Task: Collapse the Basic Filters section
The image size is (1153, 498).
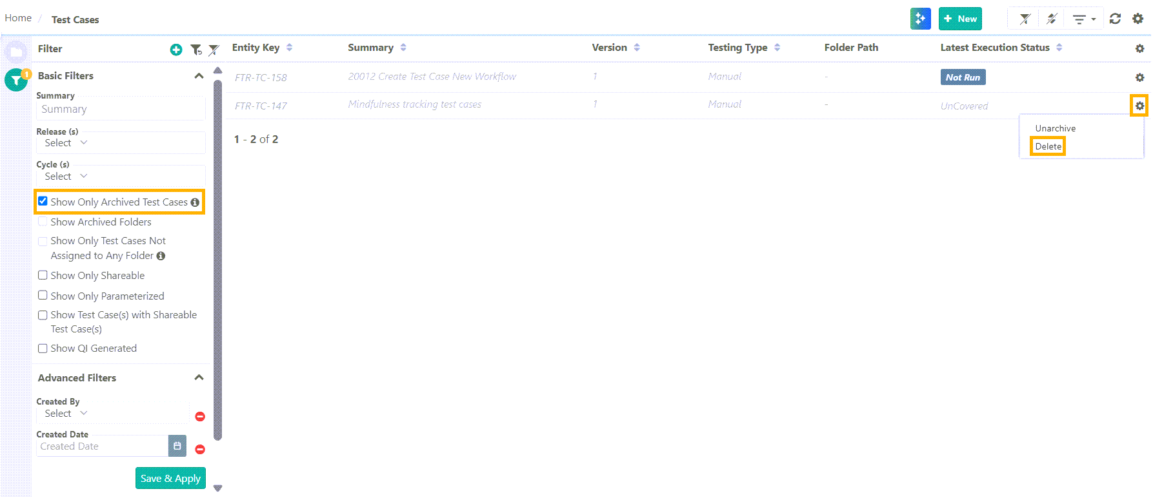Action: pos(199,76)
